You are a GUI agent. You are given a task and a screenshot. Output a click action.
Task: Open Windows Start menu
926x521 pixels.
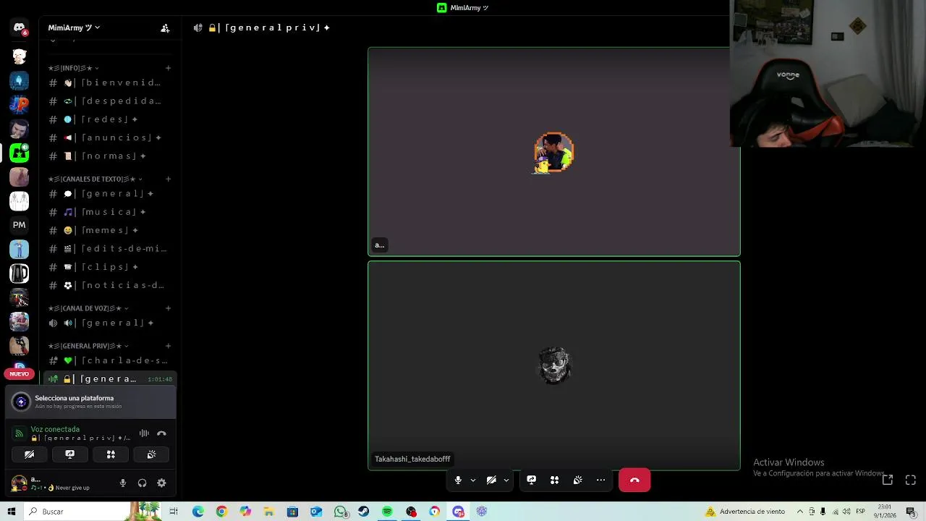pos(12,512)
